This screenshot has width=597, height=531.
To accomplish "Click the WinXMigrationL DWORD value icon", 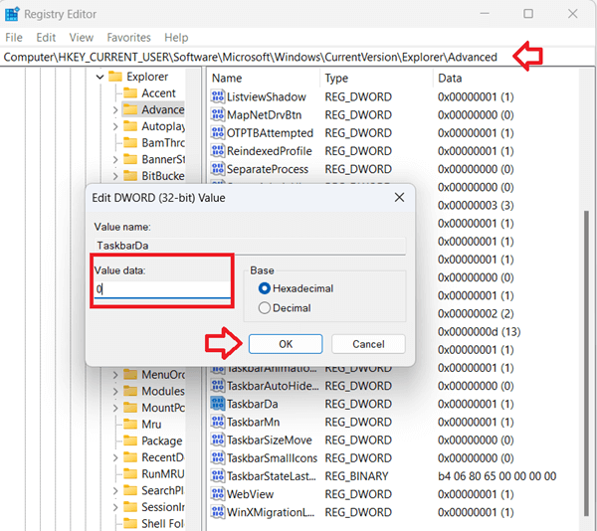I will 217,512.
